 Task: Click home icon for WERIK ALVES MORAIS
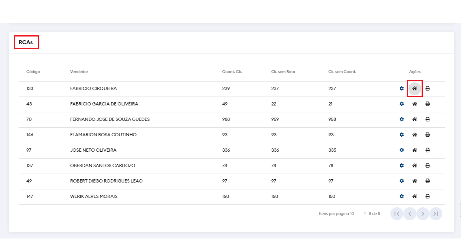click(x=415, y=196)
